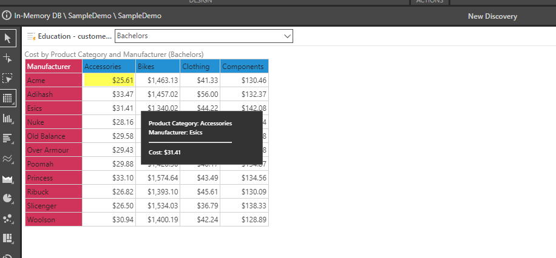This screenshot has height=258, width=556.
Task: Click the $56.00 Adihash Clothing cell
Action: pyautogui.click(x=200, y=94)
